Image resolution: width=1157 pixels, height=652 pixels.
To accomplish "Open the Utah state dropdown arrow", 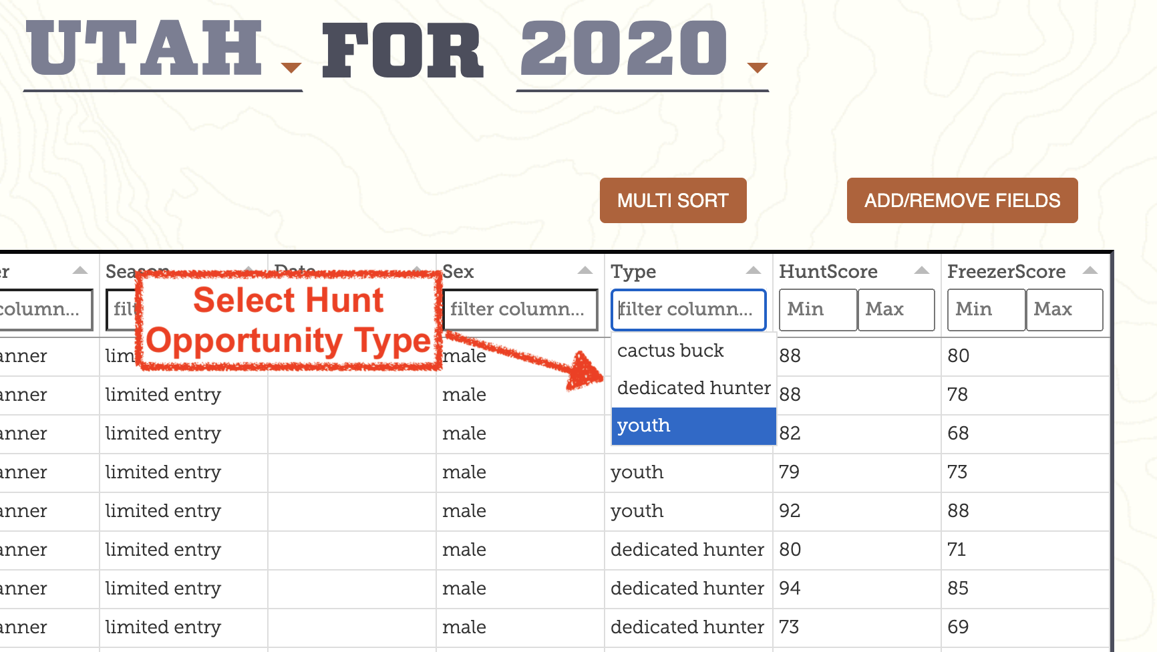I will [291, 67].
